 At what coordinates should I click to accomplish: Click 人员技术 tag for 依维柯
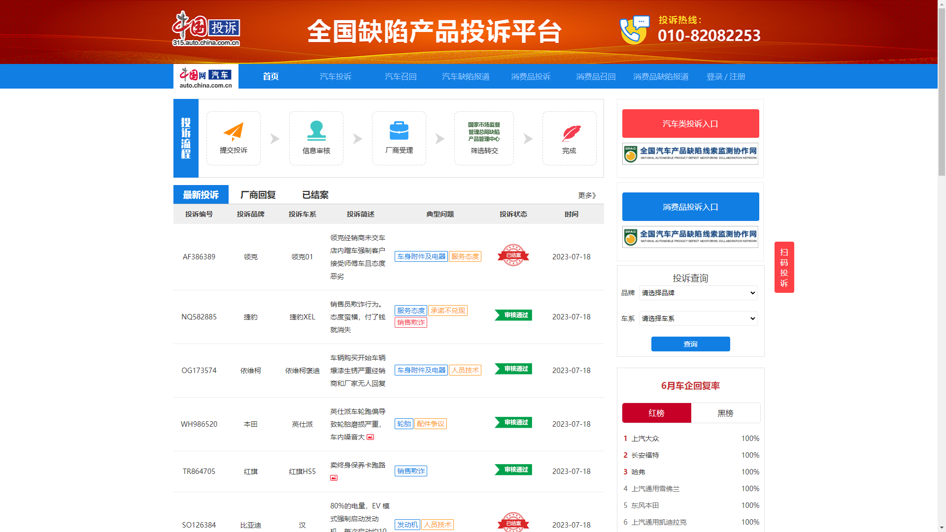pos(465,370)
